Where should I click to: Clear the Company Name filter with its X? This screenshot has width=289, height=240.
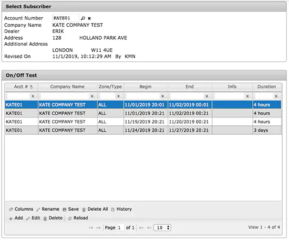click(x=92, y=96)
